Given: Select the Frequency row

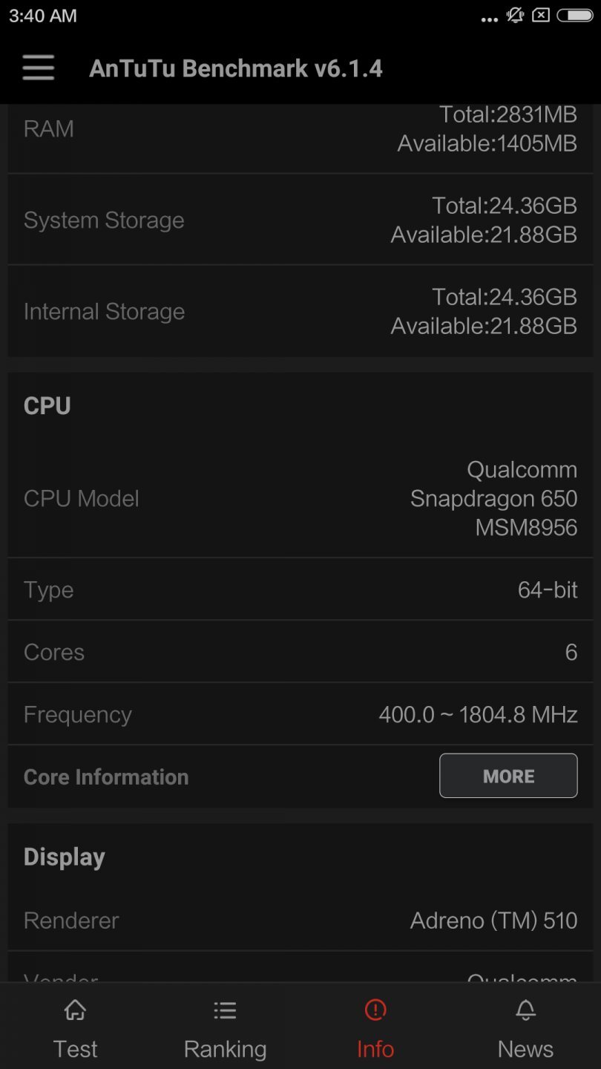Looking at the screenshot, I should coord(300,713).
